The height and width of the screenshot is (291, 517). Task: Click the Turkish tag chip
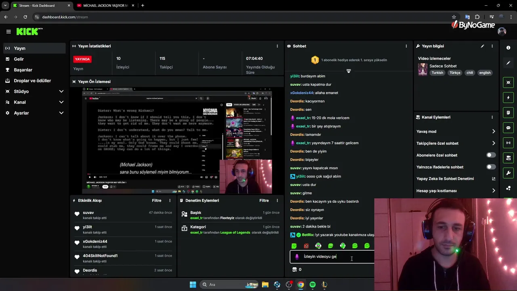437,73
